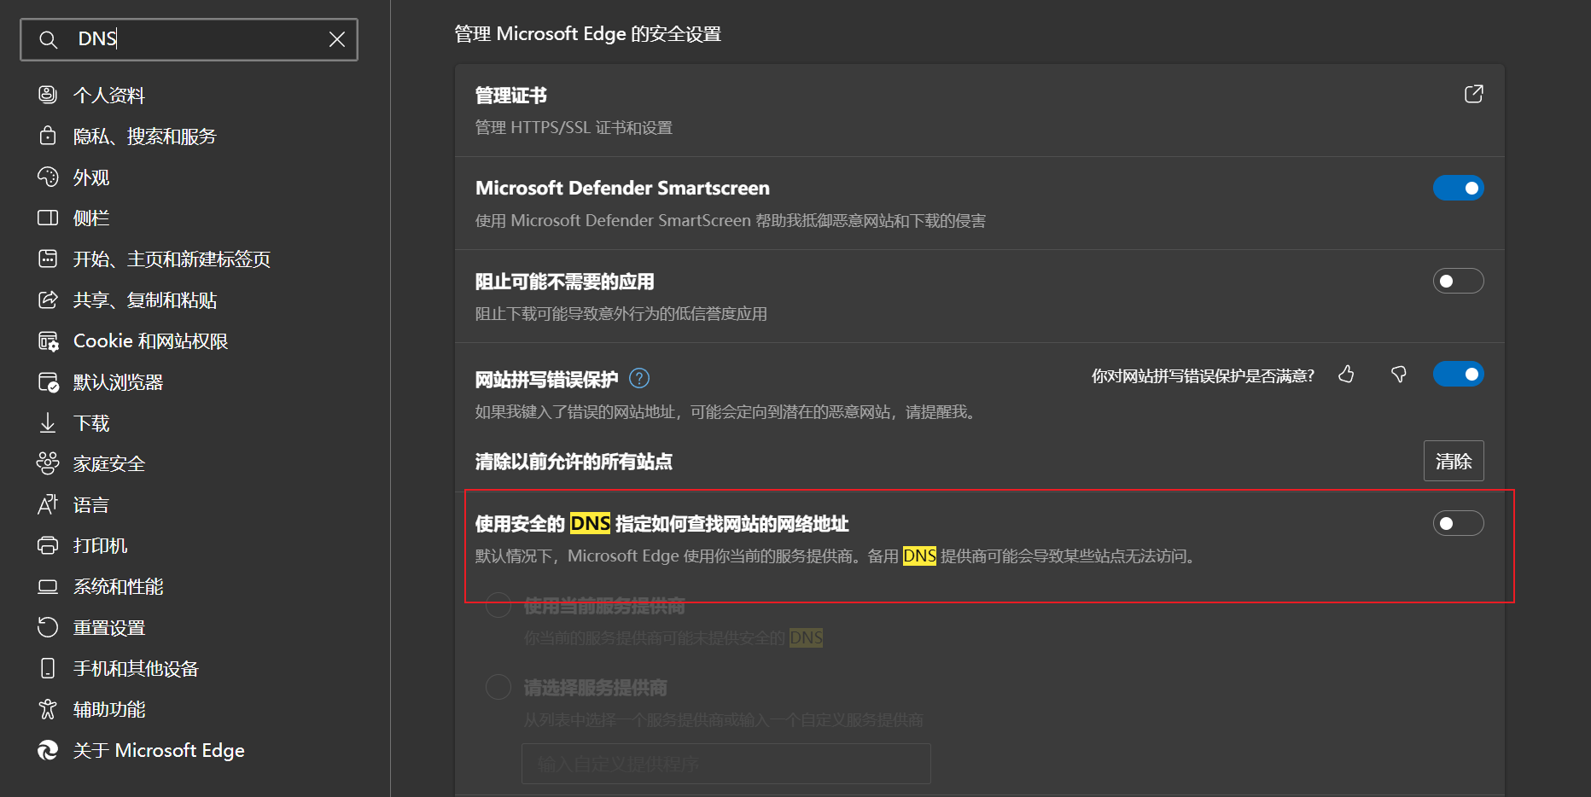This screenshot has height=797, width=1591.
Task: Open 隐私、搜索和服务 settings section
Action: [144, 137]
